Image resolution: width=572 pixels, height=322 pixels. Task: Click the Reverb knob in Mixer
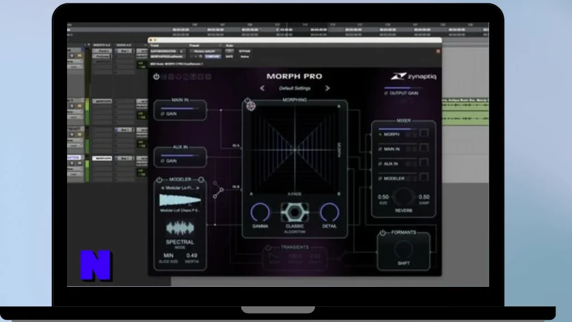pyautogui.click(x=403, y=197)
